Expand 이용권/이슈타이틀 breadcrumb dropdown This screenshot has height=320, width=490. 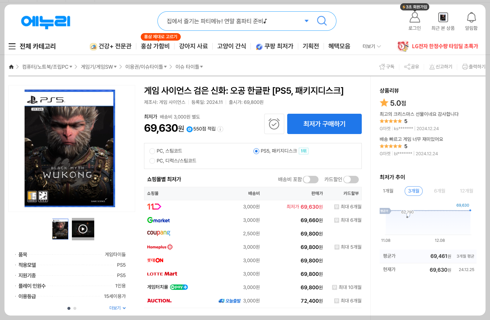pyautogui.click(x=165, y=67)
